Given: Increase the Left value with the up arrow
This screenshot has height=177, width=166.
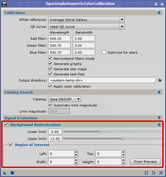Looking at the screenshot, I should [76, 152].
